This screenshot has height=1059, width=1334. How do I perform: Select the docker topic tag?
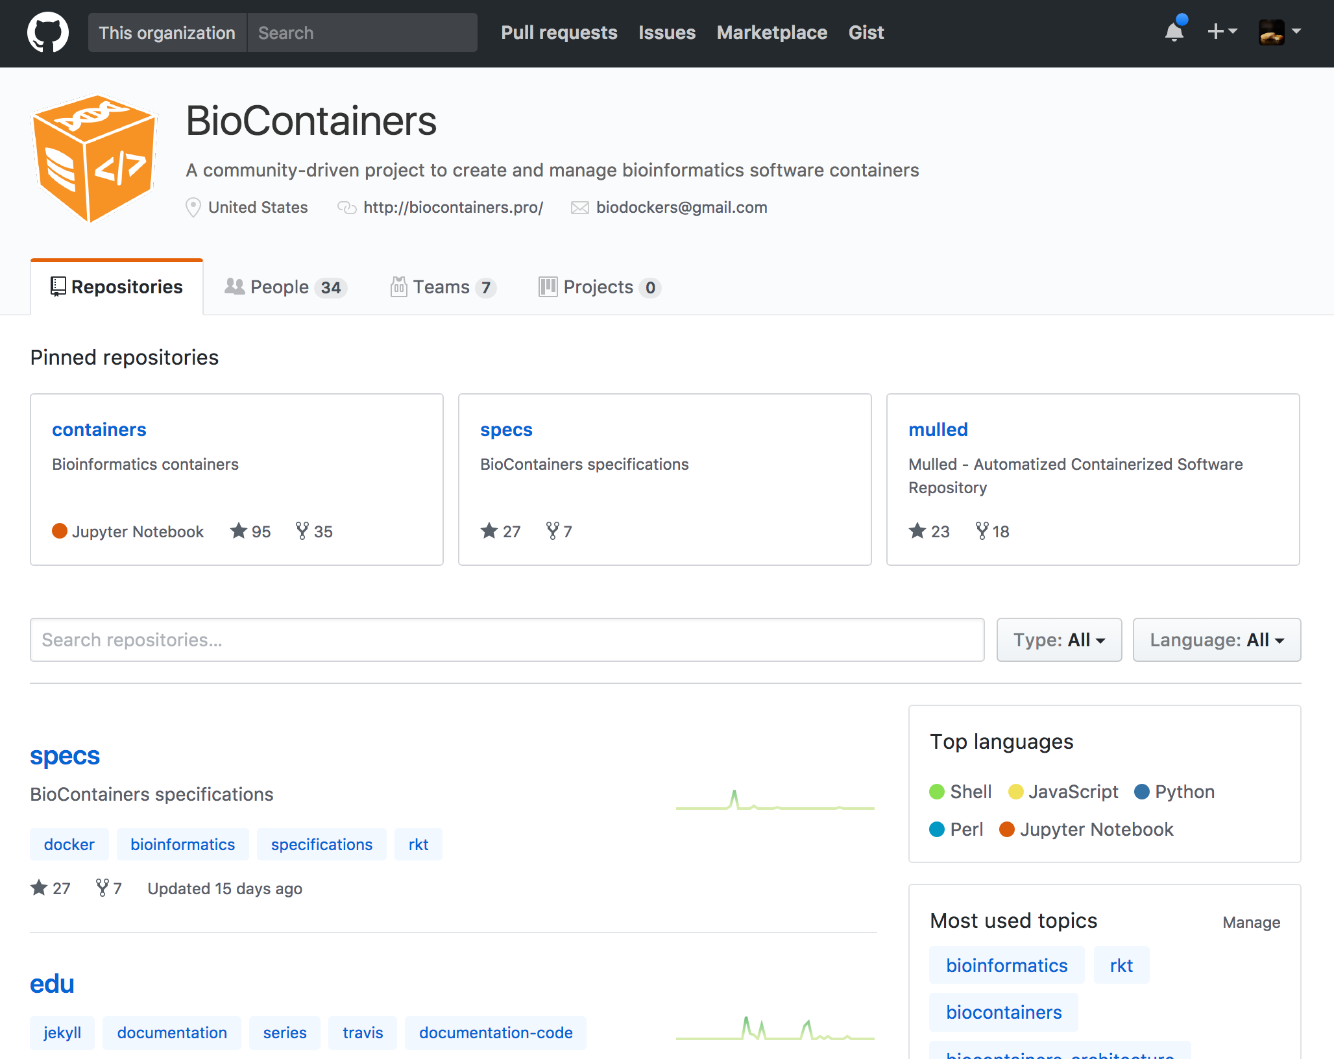click(x=69, y=844)
